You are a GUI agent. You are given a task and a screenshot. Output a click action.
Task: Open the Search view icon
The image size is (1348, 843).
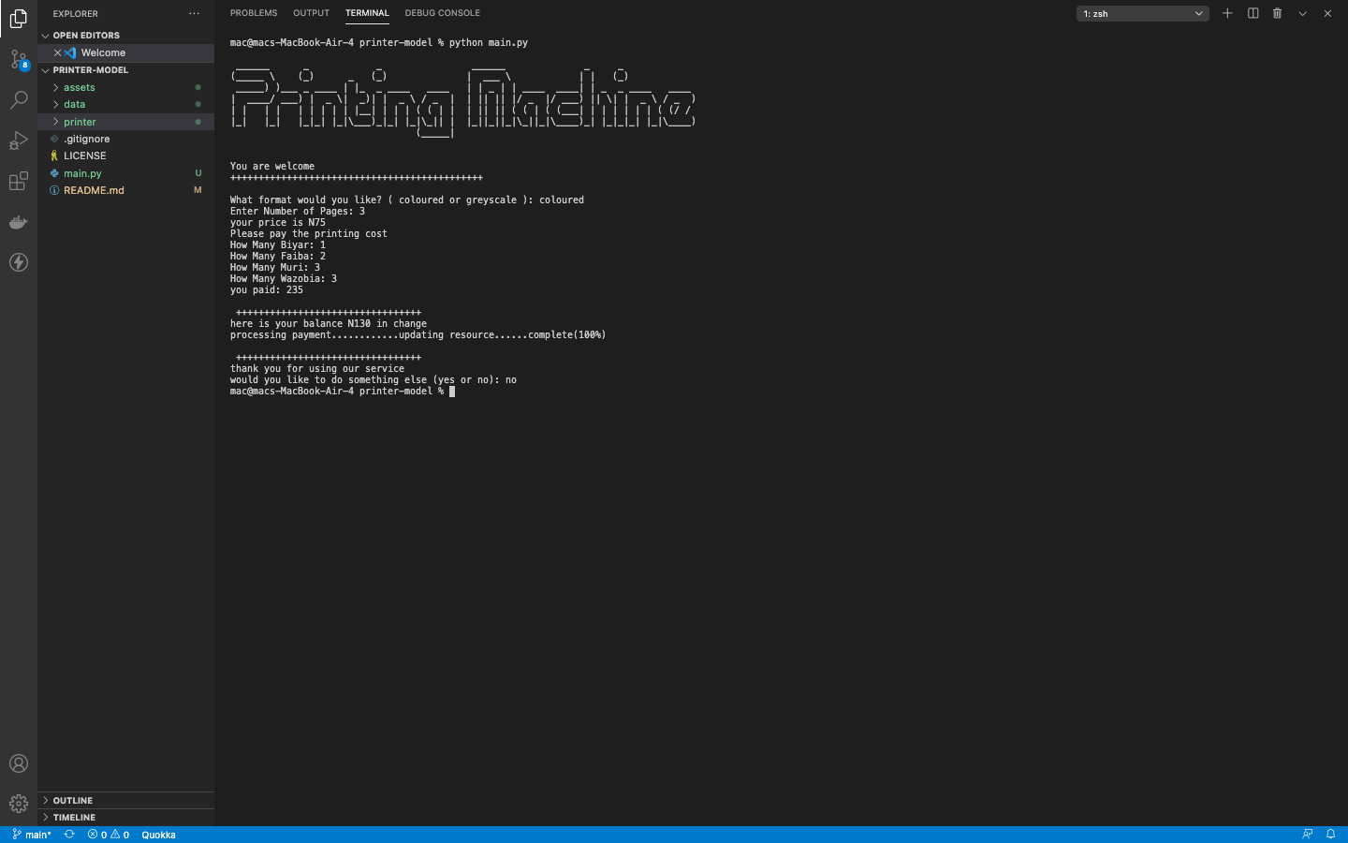[x=19, y=100]
